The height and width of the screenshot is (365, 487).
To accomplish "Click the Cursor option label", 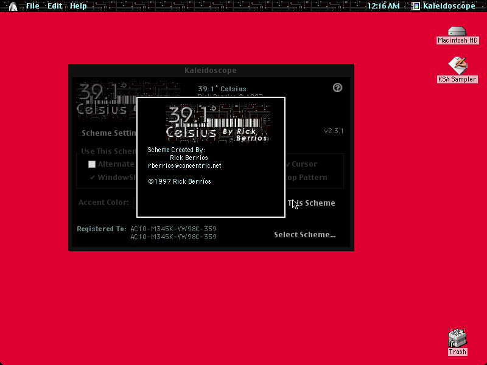I will [x=304, y=164].
